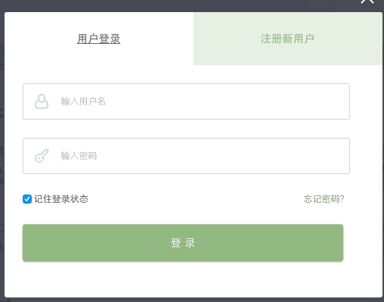Click the green 登录 button
384x302 pixels.
point(183,243)
